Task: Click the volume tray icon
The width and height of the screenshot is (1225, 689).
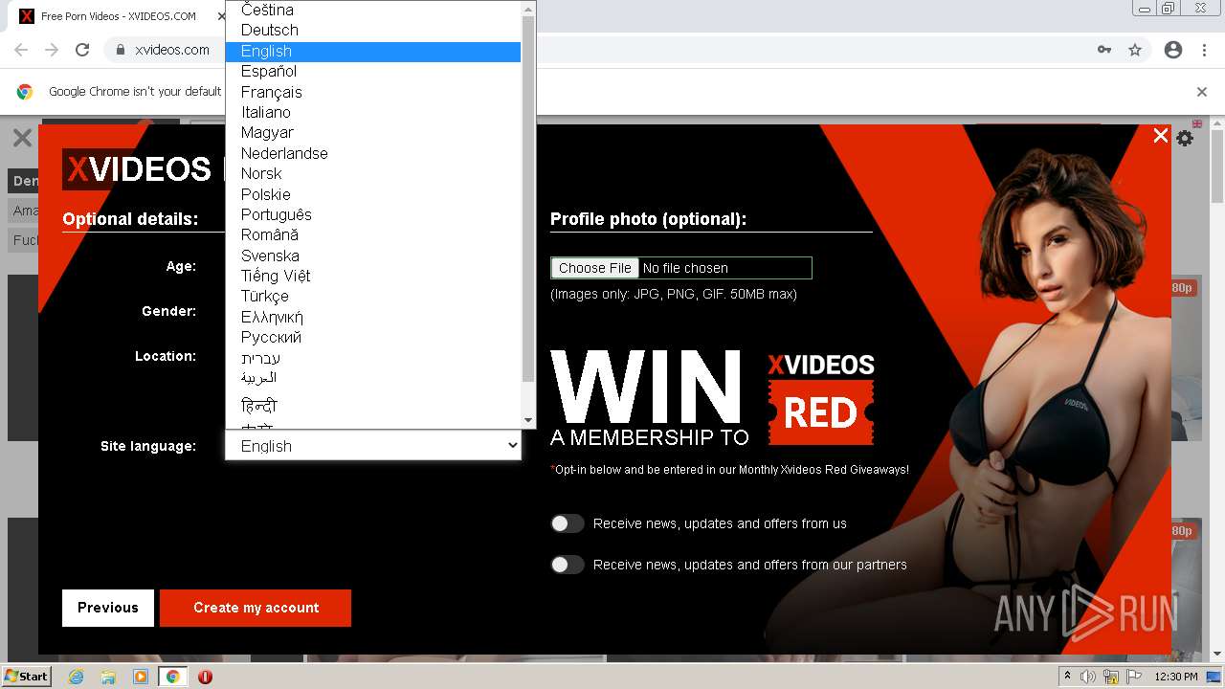Action: click(x=1088, y=677)
